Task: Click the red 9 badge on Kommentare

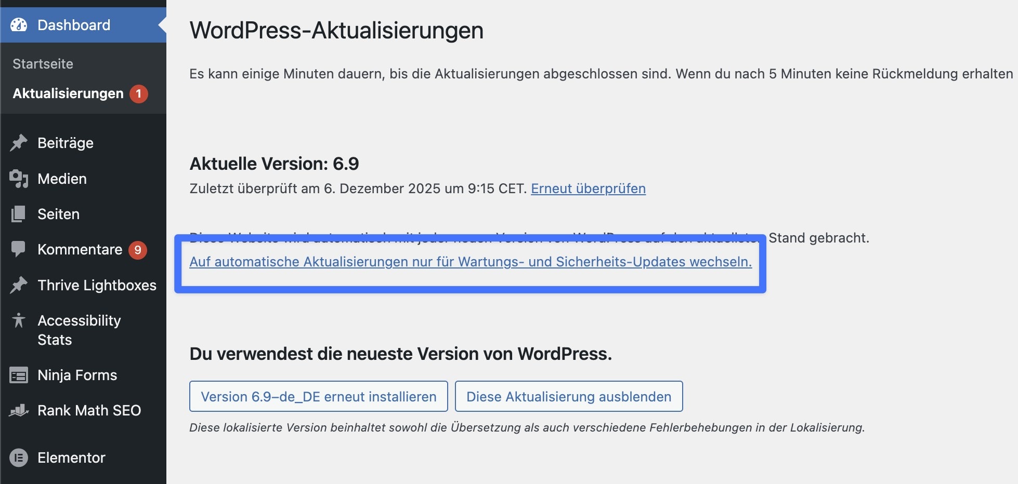Action: coord(138,249)
